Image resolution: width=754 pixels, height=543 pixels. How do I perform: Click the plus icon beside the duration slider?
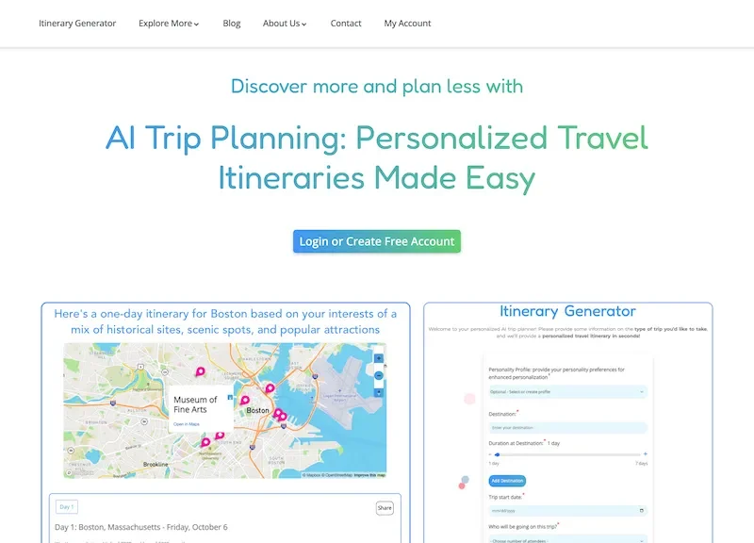pos(646,454)
